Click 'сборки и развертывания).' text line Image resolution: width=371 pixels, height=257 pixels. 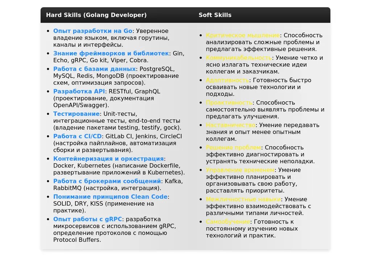click(x=93, y=150)
